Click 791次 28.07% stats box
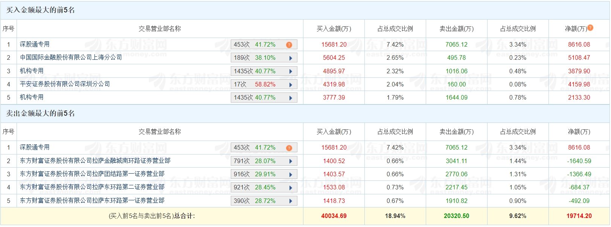 click(264, 161)
